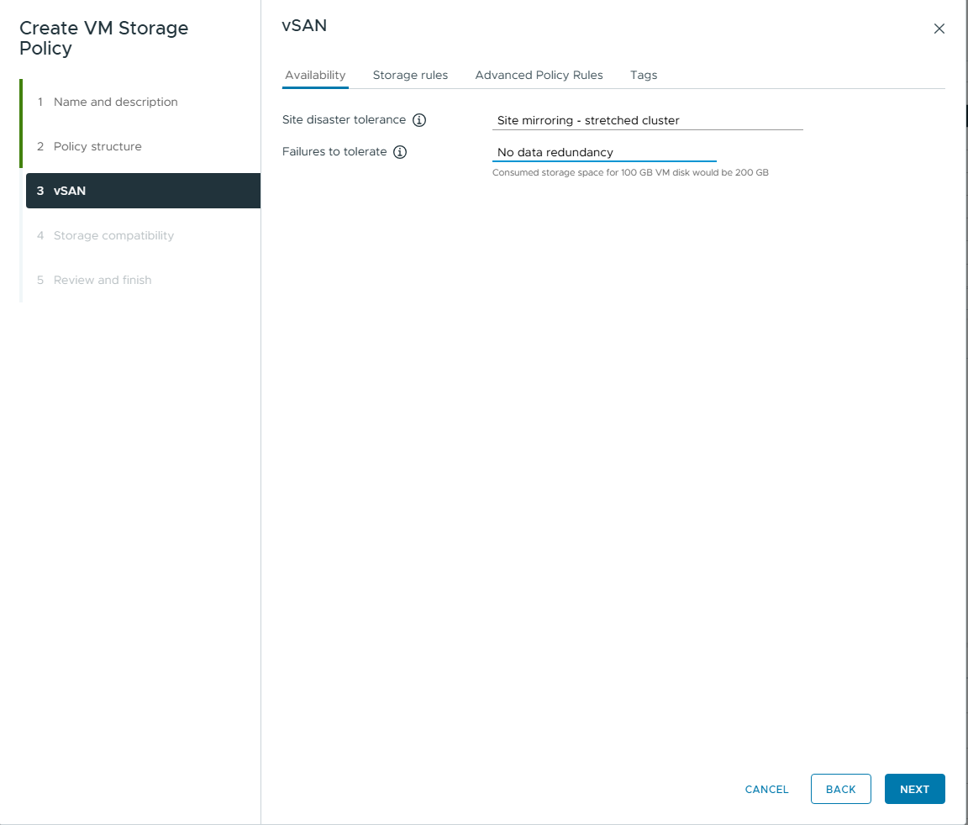This screenshot has height=825, width=968.
Task: Open the Policy structure step
Action: point(97,146)
